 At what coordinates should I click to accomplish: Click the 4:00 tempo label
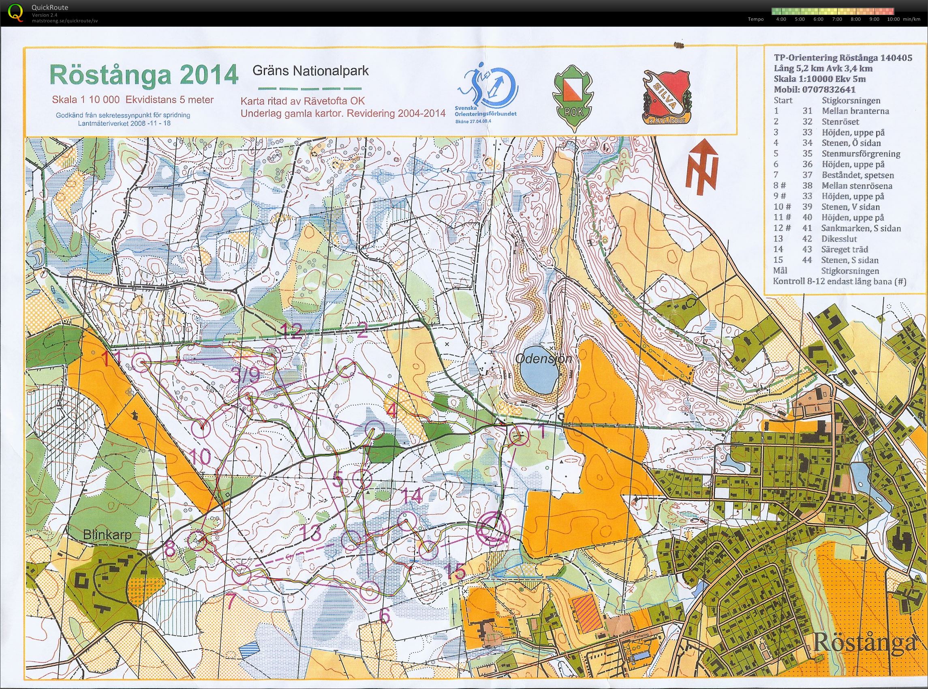781,19
